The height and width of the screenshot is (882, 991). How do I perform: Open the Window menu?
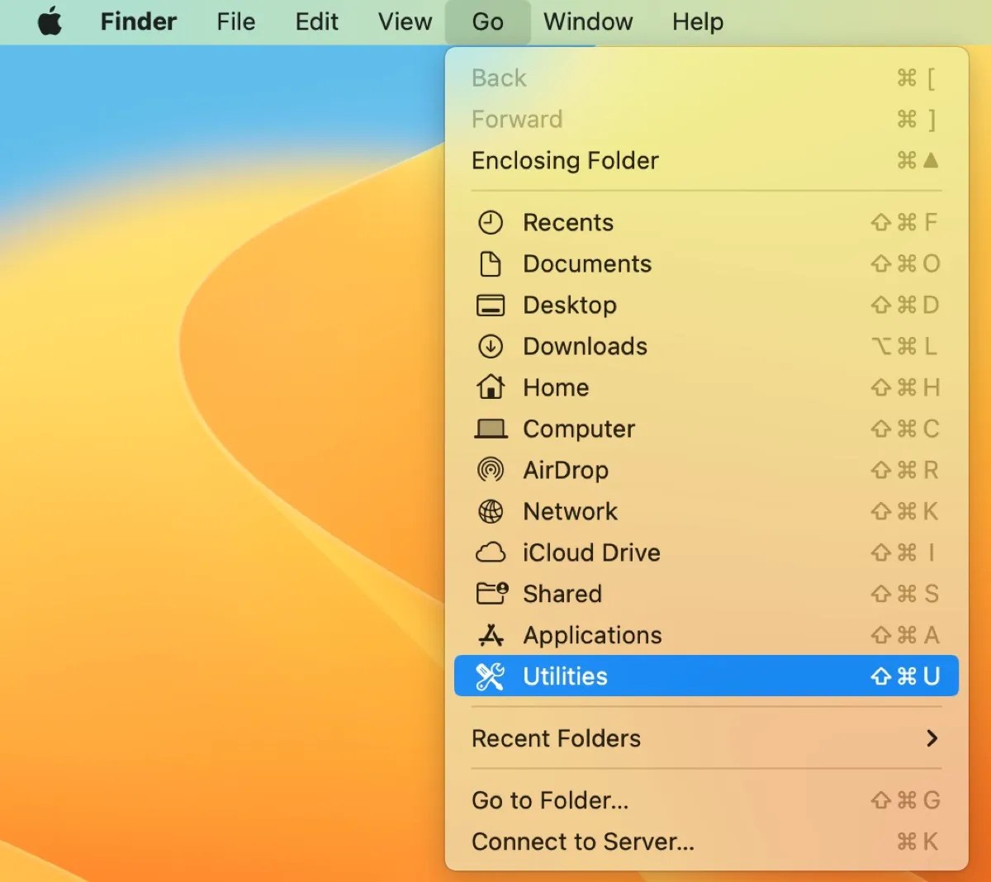tap(587, 21)
